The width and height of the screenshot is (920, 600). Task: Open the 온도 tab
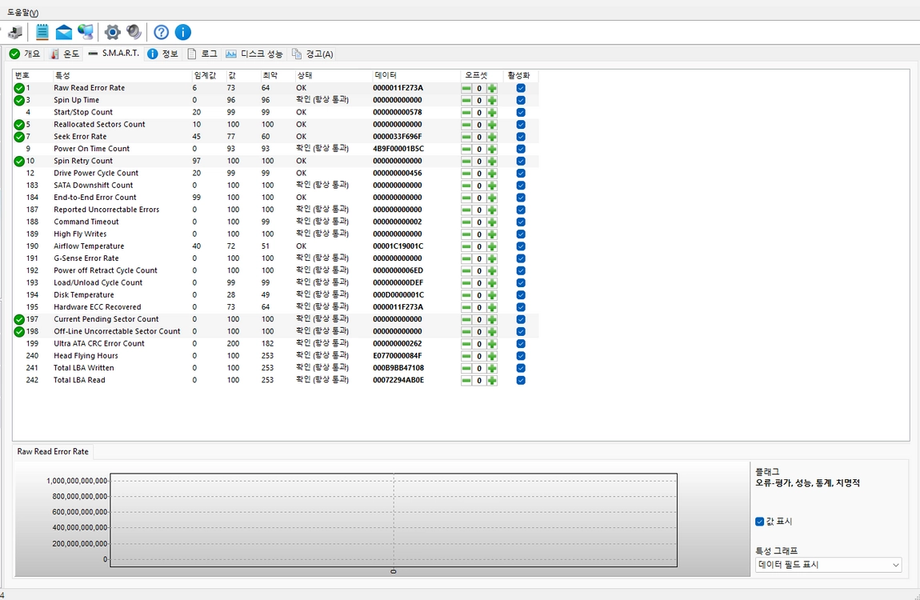(65, 54)
